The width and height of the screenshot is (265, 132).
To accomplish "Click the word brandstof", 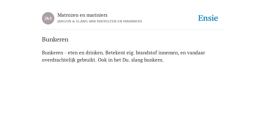I will [146, 53].
